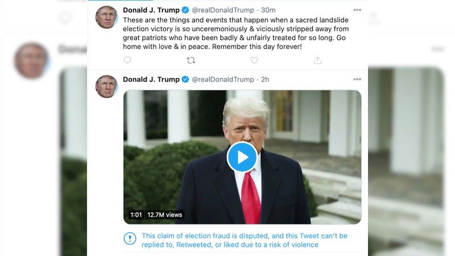Click the 2h timestamp link

265,80
